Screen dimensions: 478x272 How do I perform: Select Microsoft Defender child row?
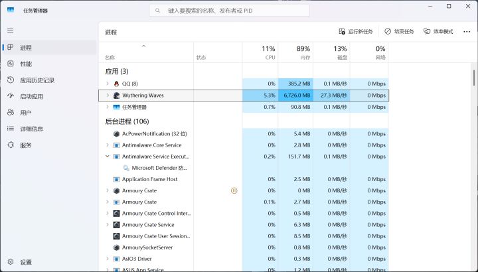coord(244,168)
